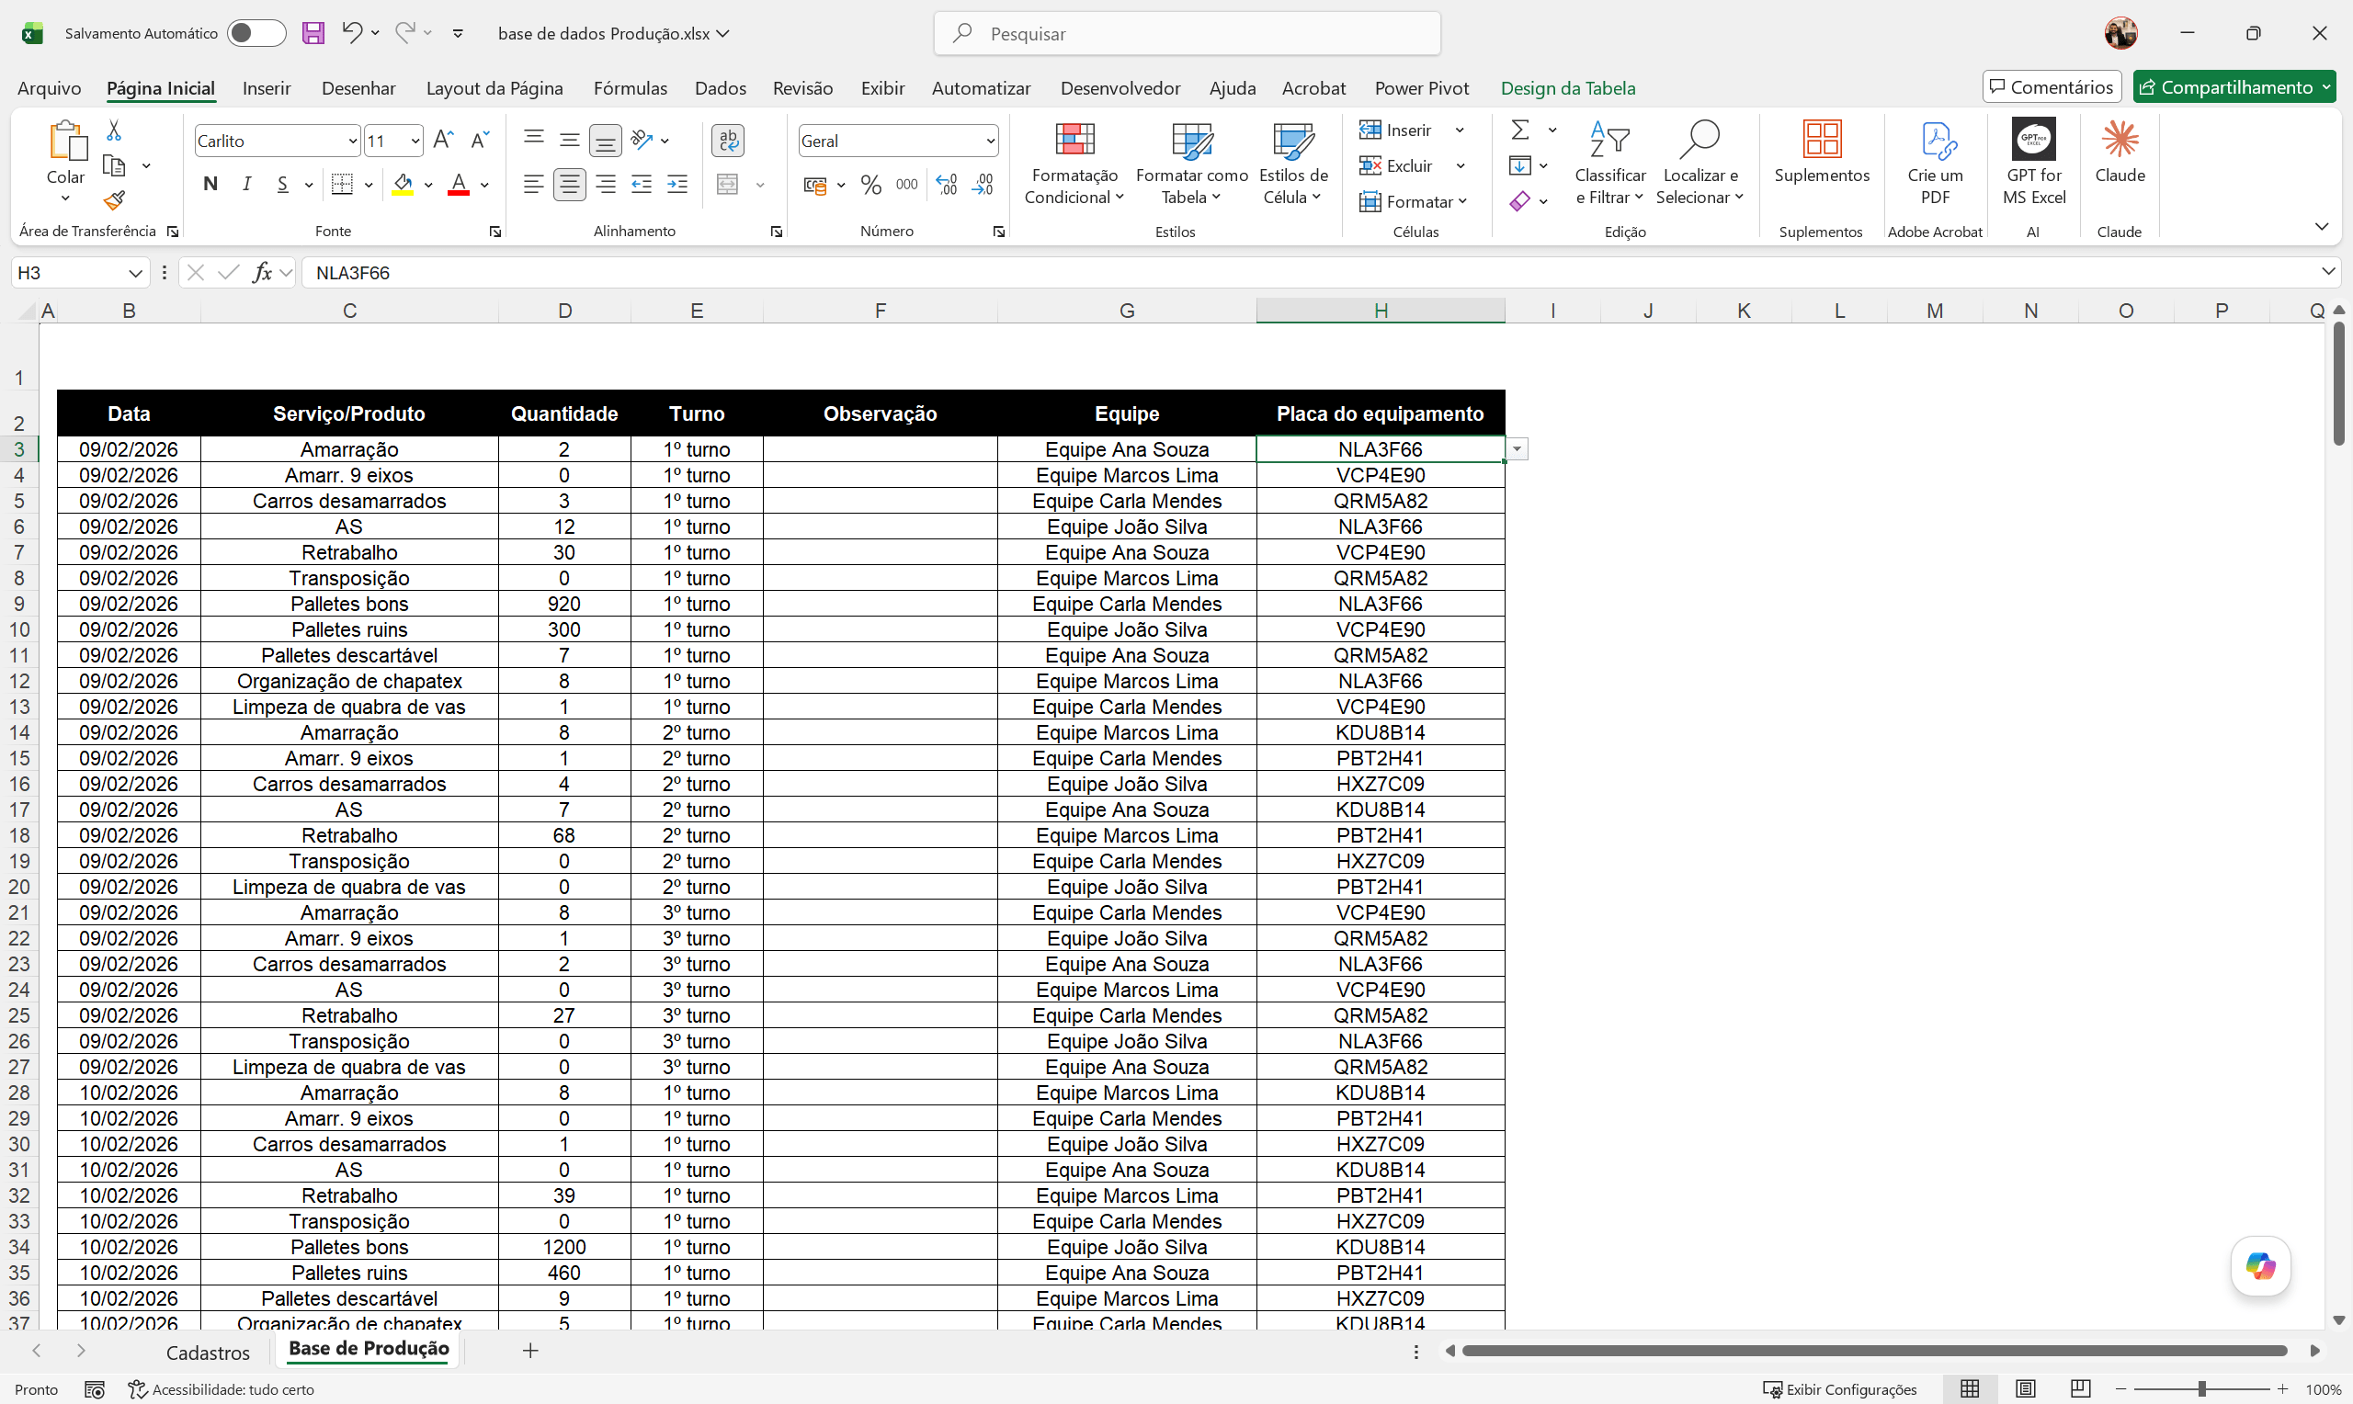Expand the formula bar

(x=2327, y=273)
